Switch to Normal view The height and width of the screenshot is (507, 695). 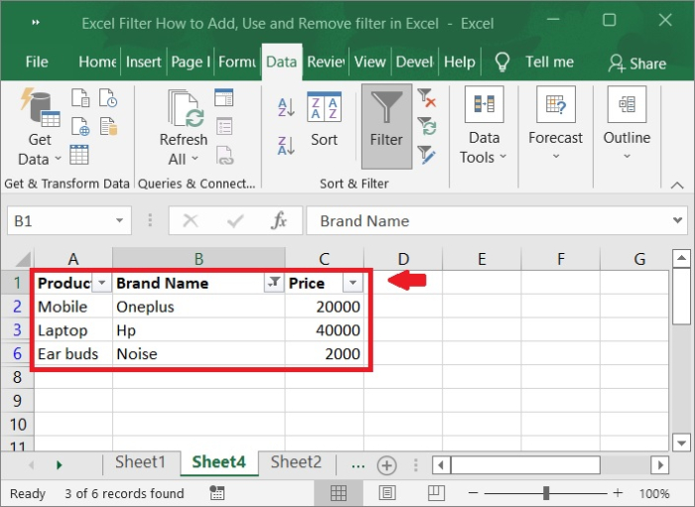339,493
